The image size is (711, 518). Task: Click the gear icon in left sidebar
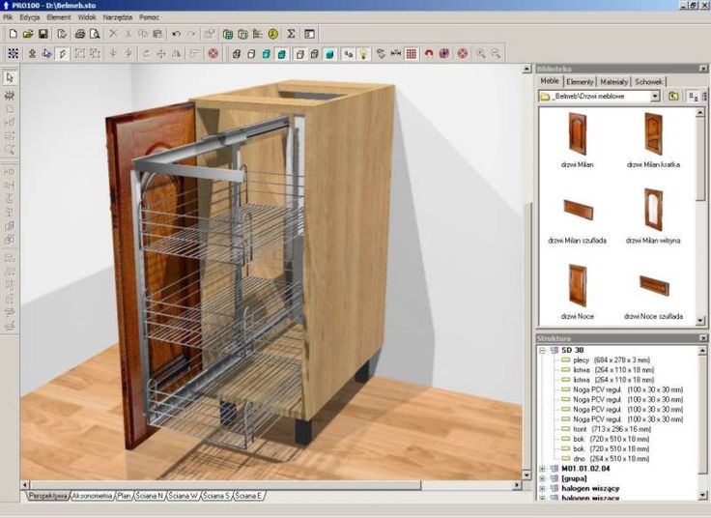(x=10, y=96)
